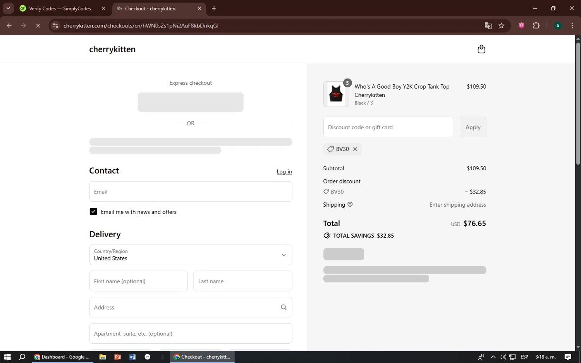Click the cherrykitten store logo

pyautogui.click(x=112, y=49)
